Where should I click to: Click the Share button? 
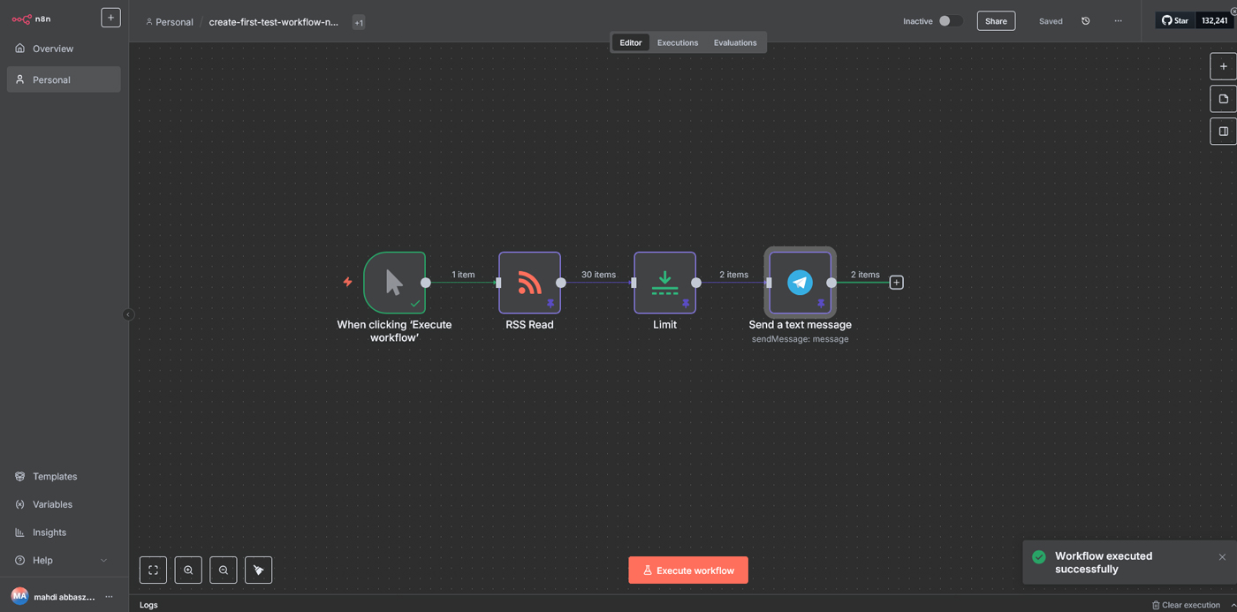pos(996,21)
